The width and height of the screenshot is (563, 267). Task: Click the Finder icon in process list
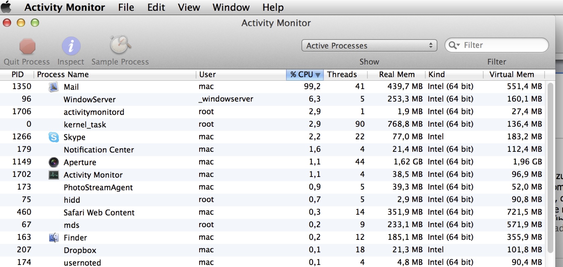pyautogui.click(x=54, y=238)
